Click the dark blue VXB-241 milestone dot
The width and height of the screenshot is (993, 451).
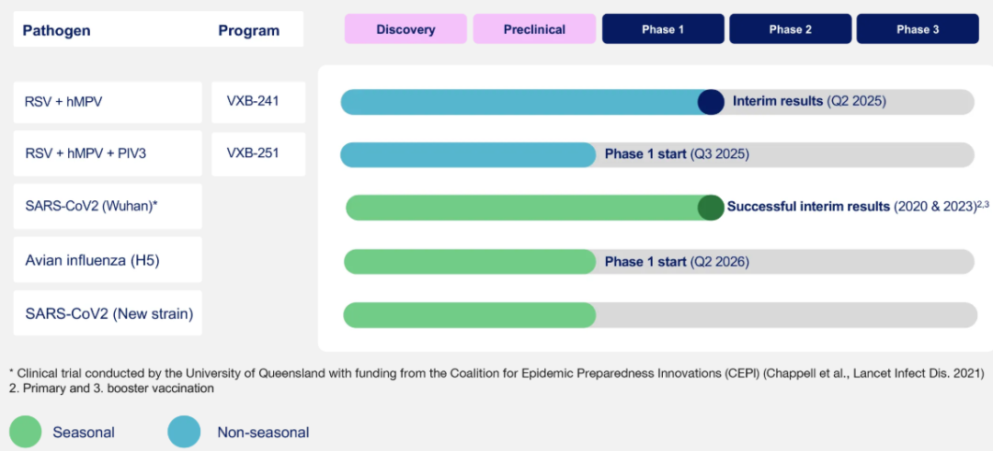click(711, 102)
